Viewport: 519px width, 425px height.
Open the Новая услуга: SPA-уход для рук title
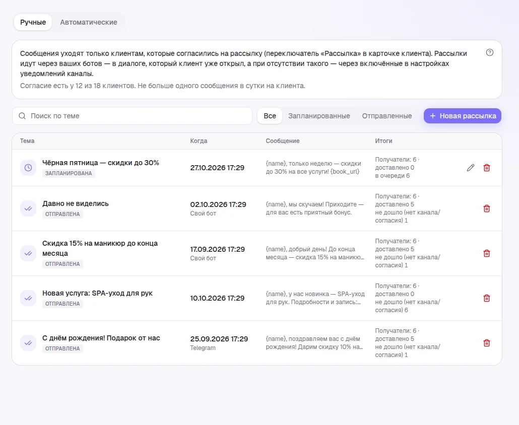[x=97, y=293]
